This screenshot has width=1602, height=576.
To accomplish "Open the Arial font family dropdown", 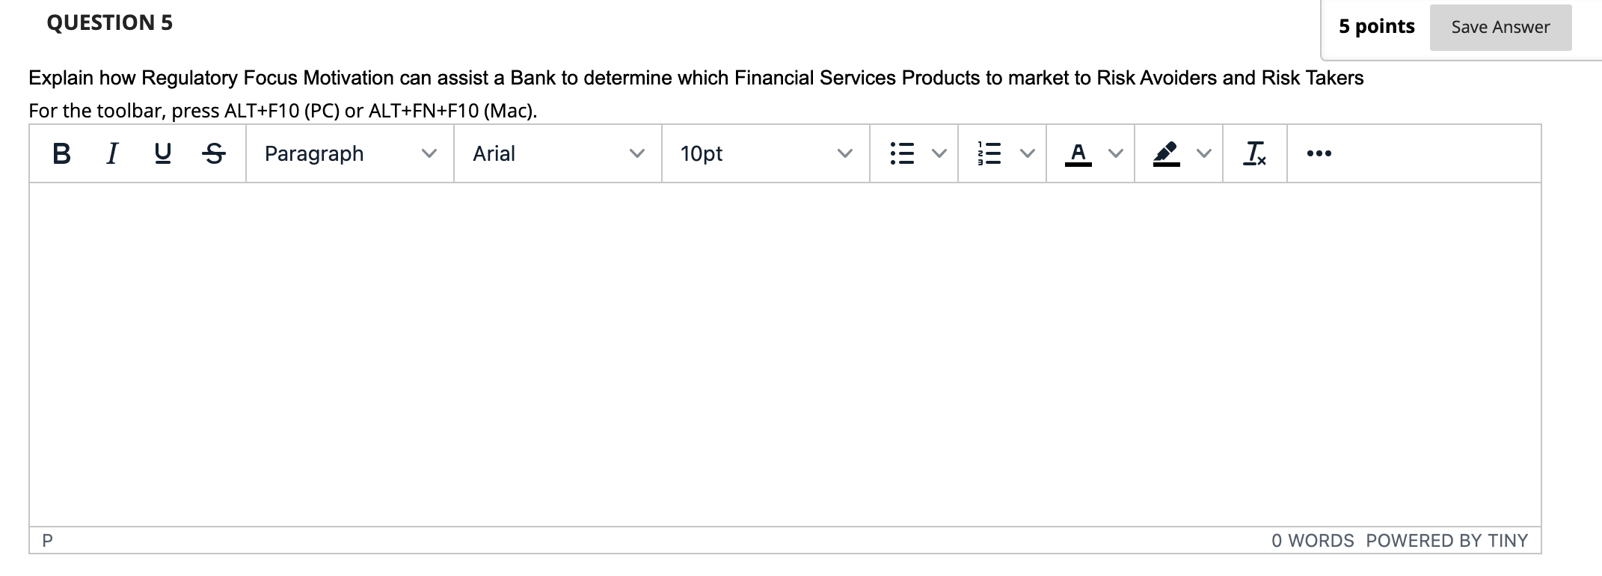I will tap(558, 153).
